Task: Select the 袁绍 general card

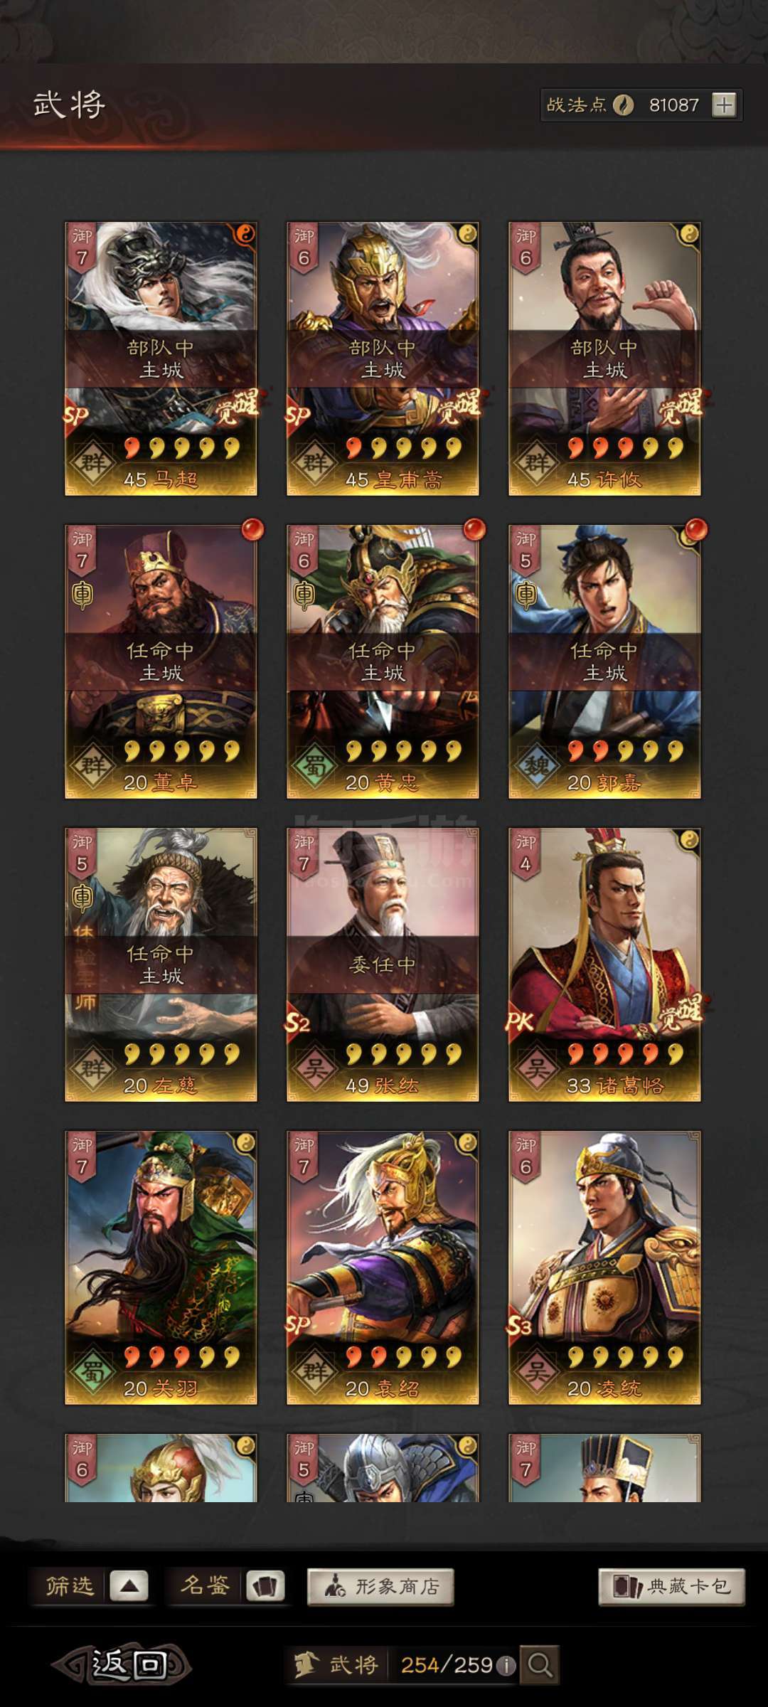Action: point(383,1267)
